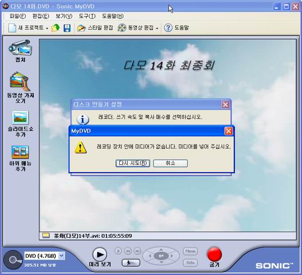This screenshot has height=275, width=302.
Task: Close the MyDVD warning dialog
Action: 229,131
